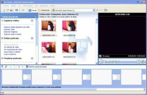Image resolution: width=147 pixels, height=95 pixels.
Task: Click the task pane scroll-up arrow
Action: (36, 20)
